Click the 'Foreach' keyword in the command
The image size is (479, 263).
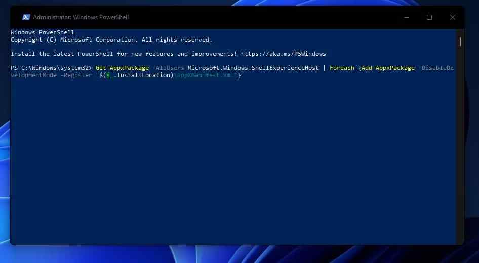[342, 68]
